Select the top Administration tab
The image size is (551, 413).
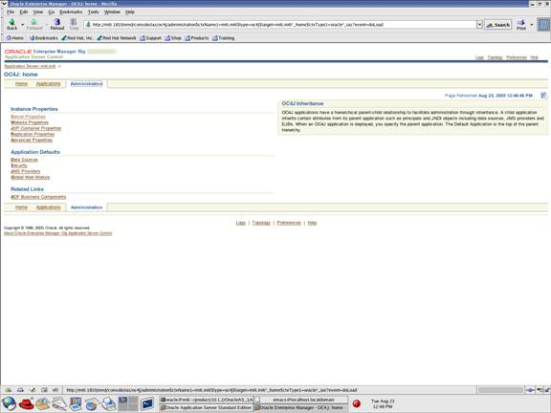pos(86,84)
